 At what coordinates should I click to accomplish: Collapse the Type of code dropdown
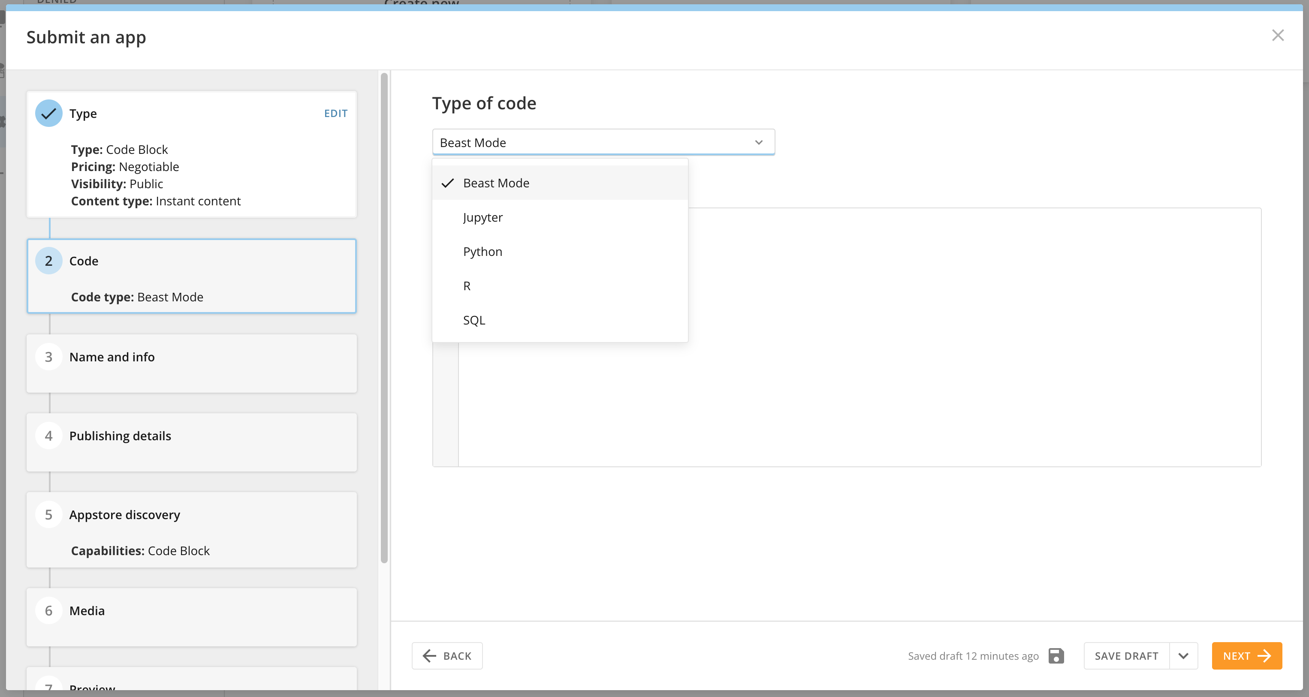[x=758, y=142]
